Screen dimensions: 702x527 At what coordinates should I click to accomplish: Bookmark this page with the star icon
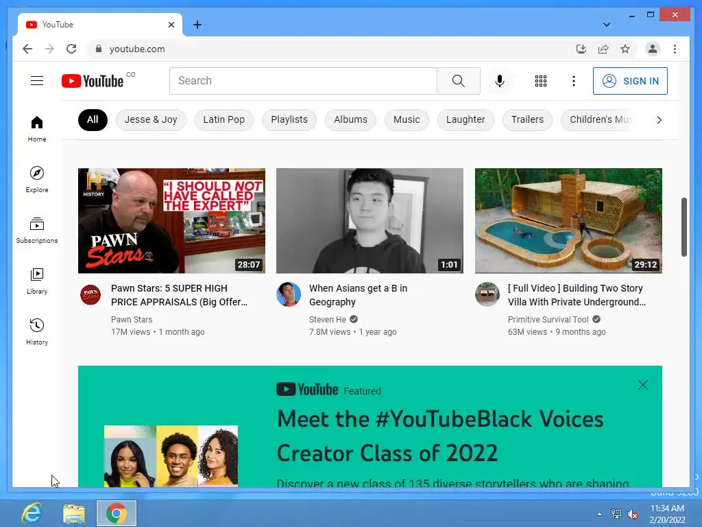coord(625,49)
